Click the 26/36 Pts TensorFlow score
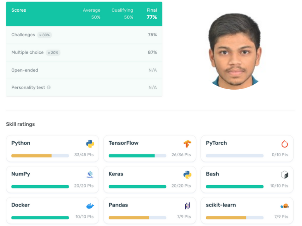The width and height of the screenshot is (302, 226). pos(181,155)
